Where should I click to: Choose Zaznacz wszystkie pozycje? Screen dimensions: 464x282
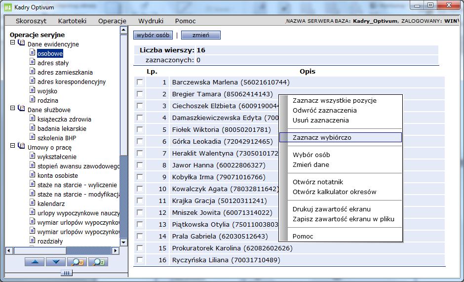click(334, 100)
